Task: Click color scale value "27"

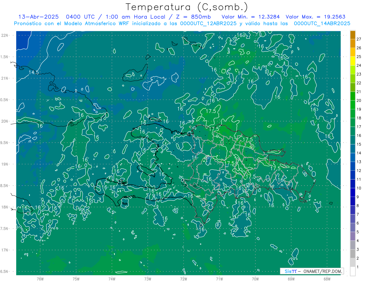Action: coord(359,39)
